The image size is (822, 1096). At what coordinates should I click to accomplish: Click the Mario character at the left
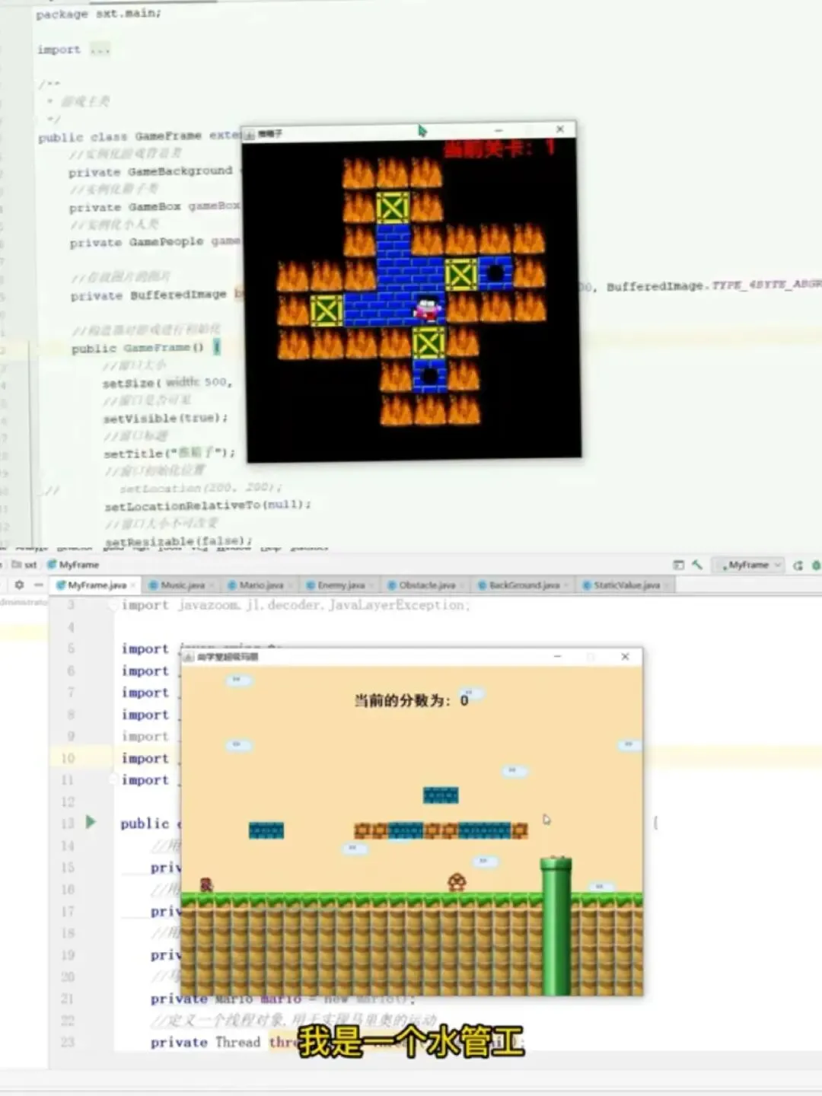click(205, 884)
